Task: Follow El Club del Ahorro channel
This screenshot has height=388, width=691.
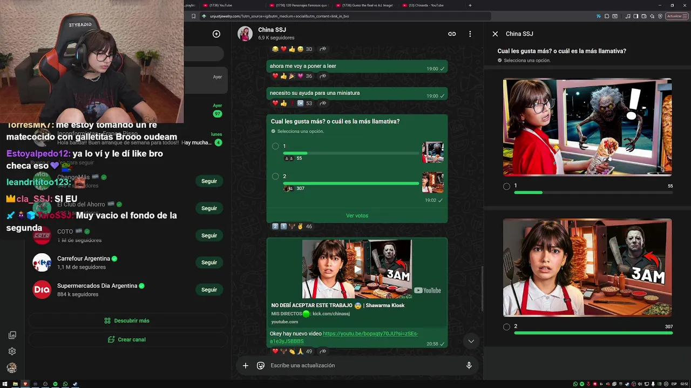Action: click(x=209, y=208)
